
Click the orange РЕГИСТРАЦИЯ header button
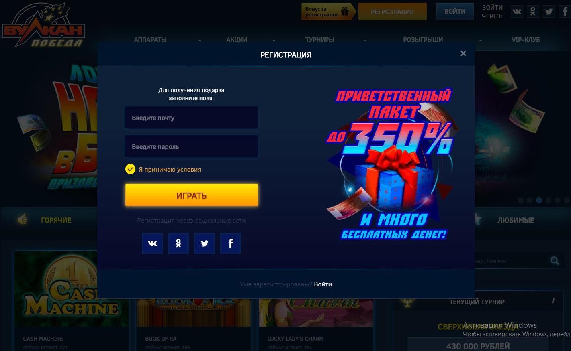coord(392,12)
